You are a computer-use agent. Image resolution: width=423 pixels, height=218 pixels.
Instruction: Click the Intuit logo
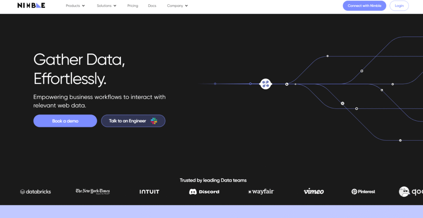pos(149,192)
